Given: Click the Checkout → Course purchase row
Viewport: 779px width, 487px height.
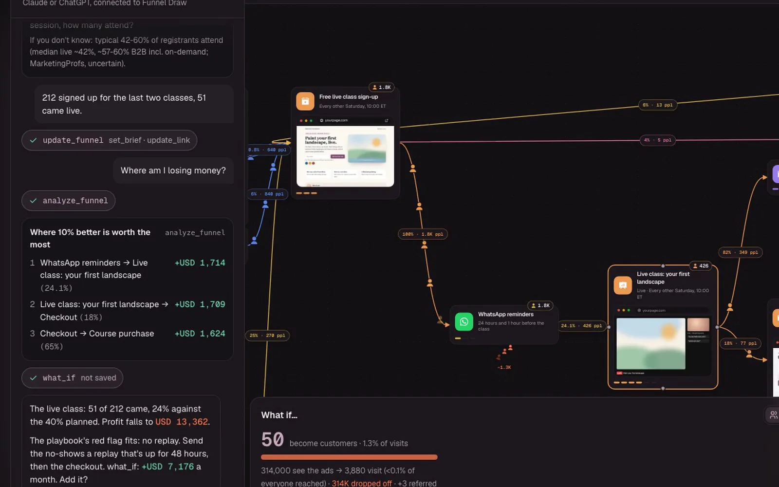Looking at the screenshot, I should (x=128, y=340).
